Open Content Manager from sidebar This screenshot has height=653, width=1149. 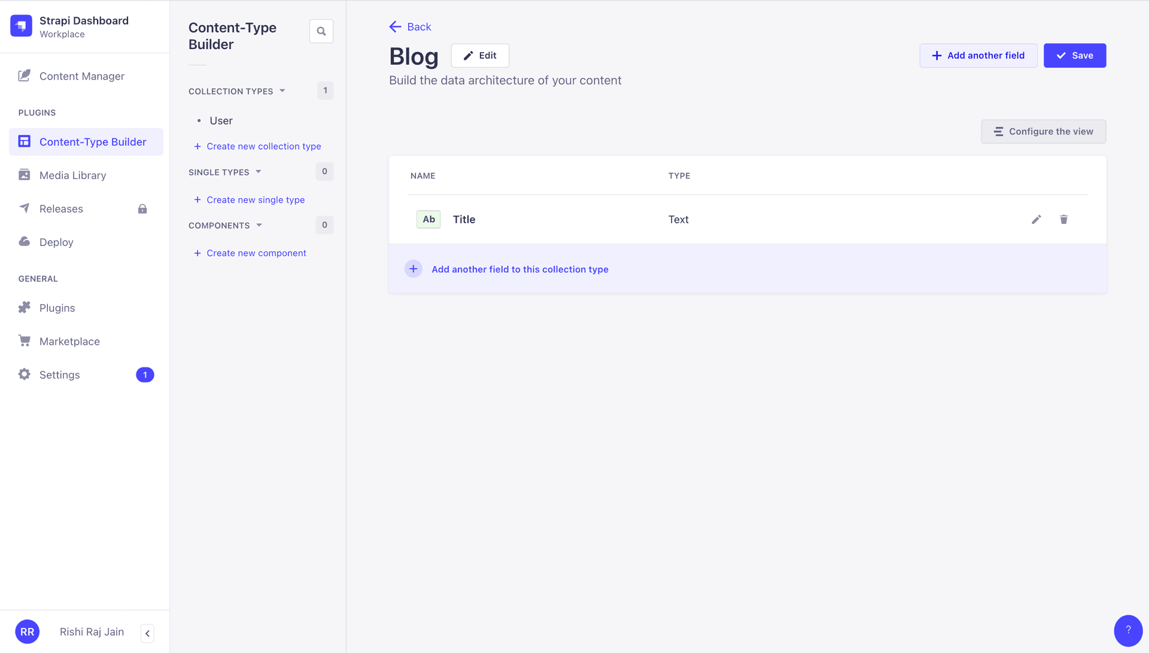coord(82,76)
